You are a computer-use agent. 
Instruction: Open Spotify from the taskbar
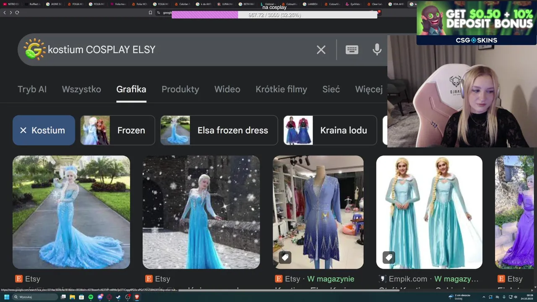tap(91, 297)
